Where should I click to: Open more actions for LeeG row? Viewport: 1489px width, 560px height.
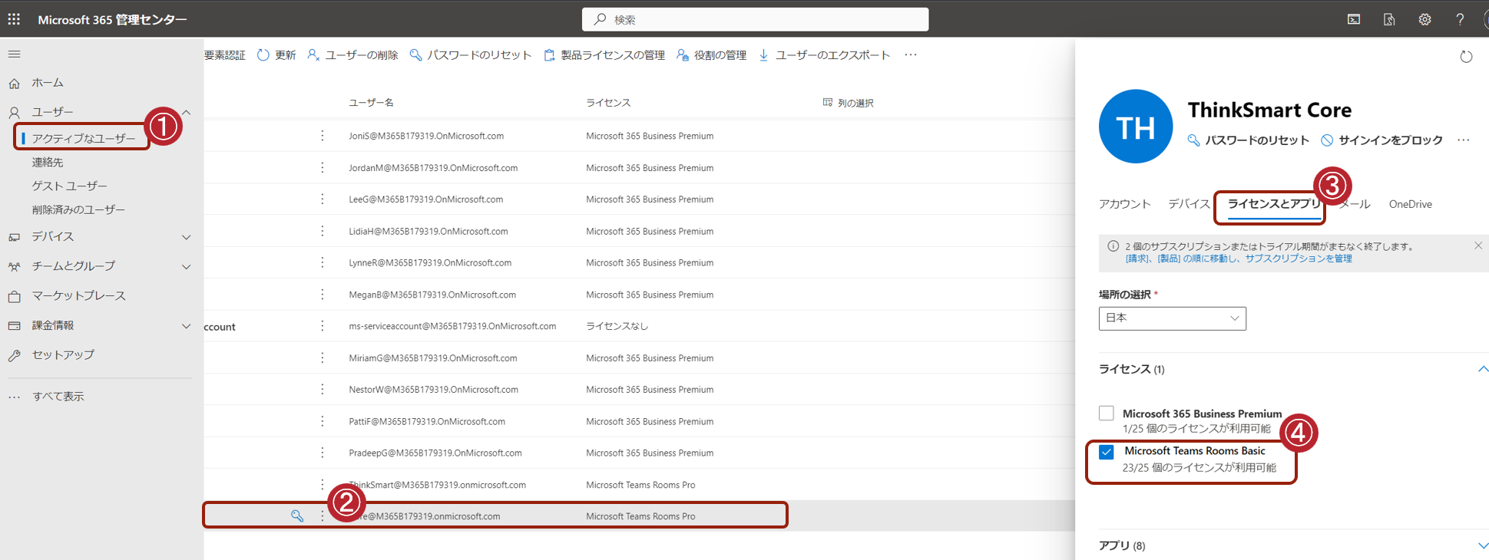pyautogui.click(x=323, y=199)
